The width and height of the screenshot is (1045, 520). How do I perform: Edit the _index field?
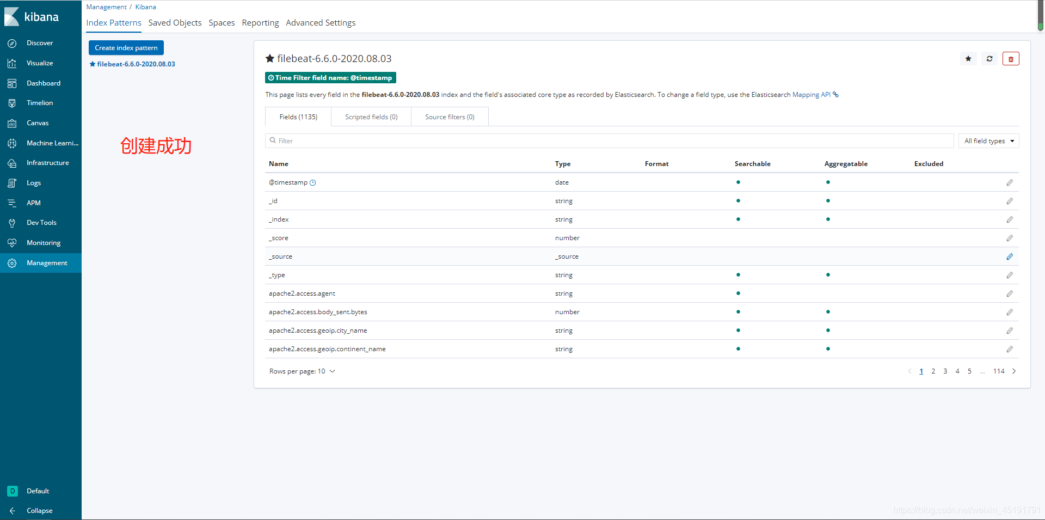pyautogui.click(x=1010, y=220)
